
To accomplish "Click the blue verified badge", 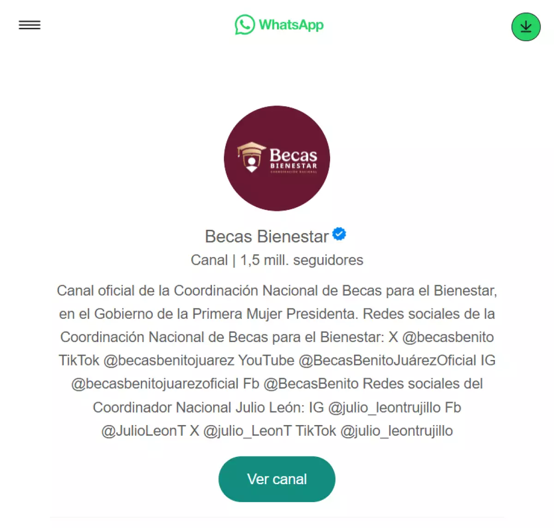I will tap(339, 234).
